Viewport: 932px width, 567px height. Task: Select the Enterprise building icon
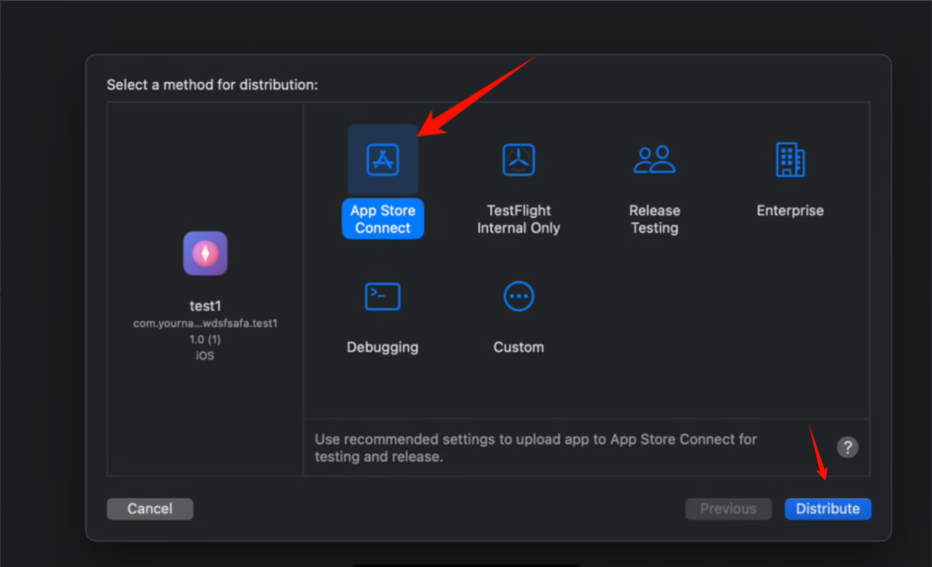point(790,160)
